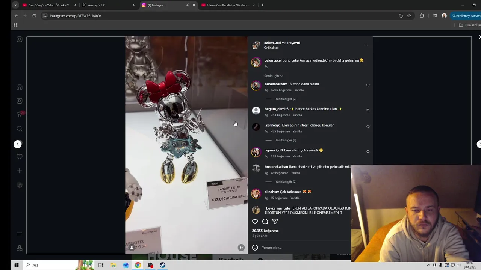Open Chrome apps grid in bookmarks bar
The height and width of the screenshot is (270, 481).
[x=15, y=25]
